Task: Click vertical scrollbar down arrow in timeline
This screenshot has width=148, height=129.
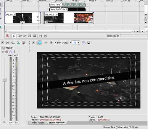Action: click(x=146, y=15)
